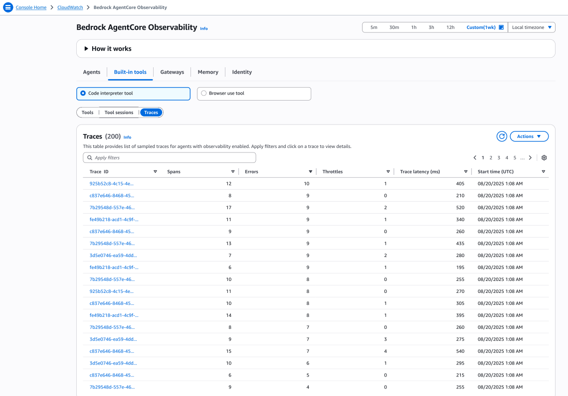
Task: Sort by Trace latency column icon
Action: tap(466, 172)
